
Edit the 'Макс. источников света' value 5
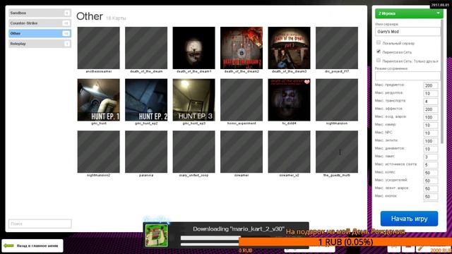[431, 164]
